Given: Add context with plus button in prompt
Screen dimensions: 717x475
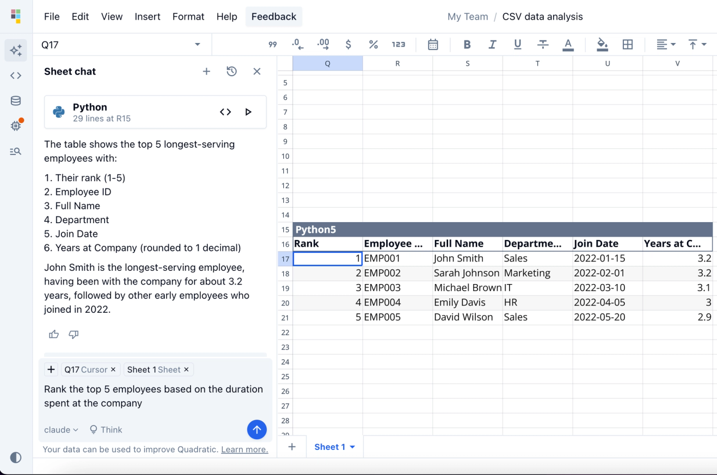Looking at the screenshot, I should (x=51, y=370).
